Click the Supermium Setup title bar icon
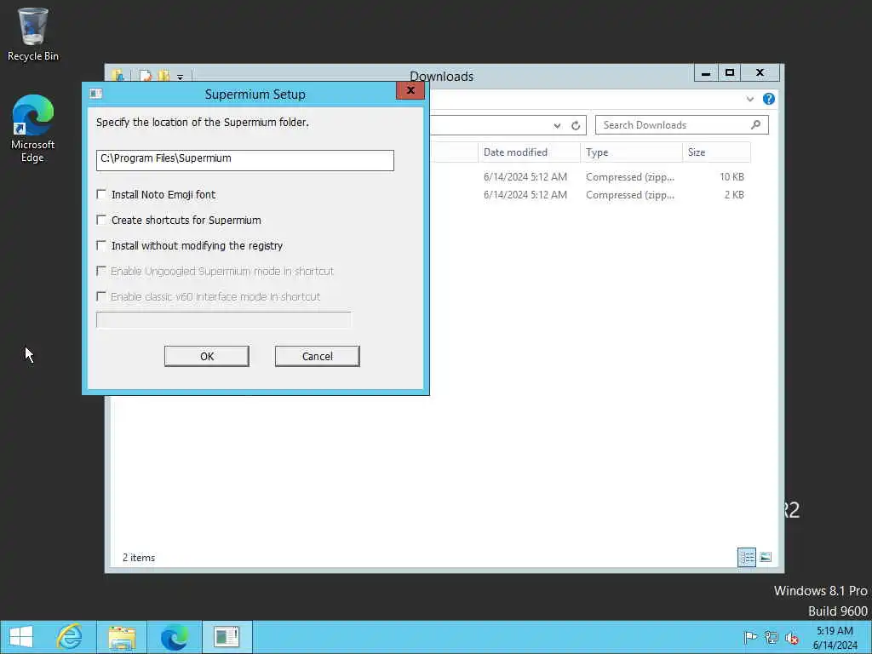 click(x=95, y=94)
